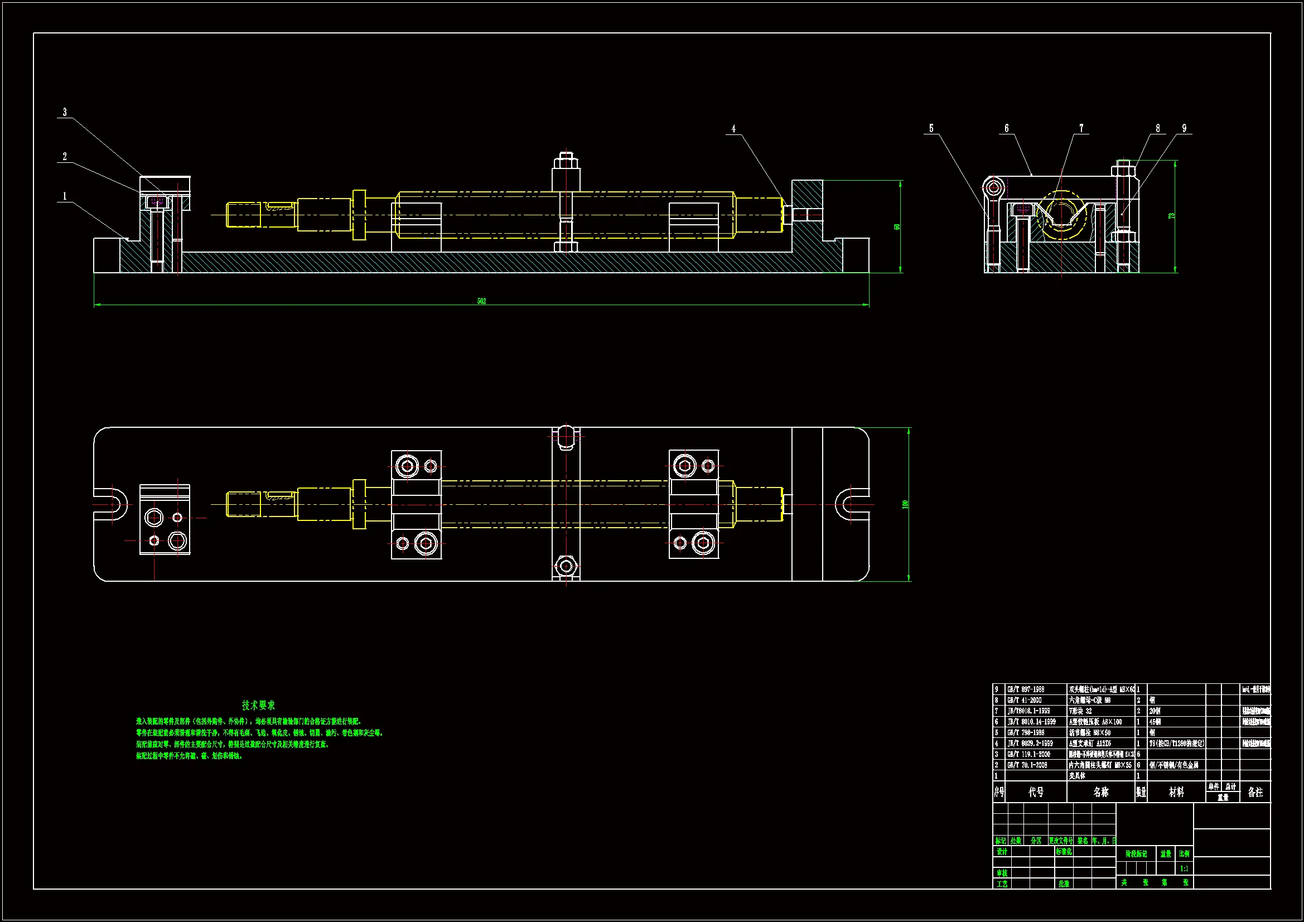The image size is (1304, 922).
Task: Select the 代号 column header
Action: click(x=1036, y=792)
